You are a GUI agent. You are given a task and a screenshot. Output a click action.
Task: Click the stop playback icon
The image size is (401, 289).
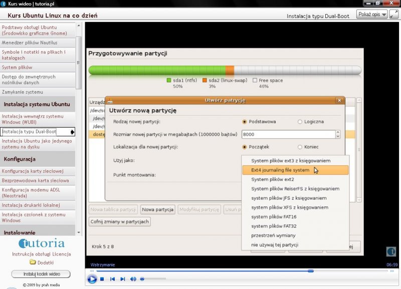tap(102, 279)
